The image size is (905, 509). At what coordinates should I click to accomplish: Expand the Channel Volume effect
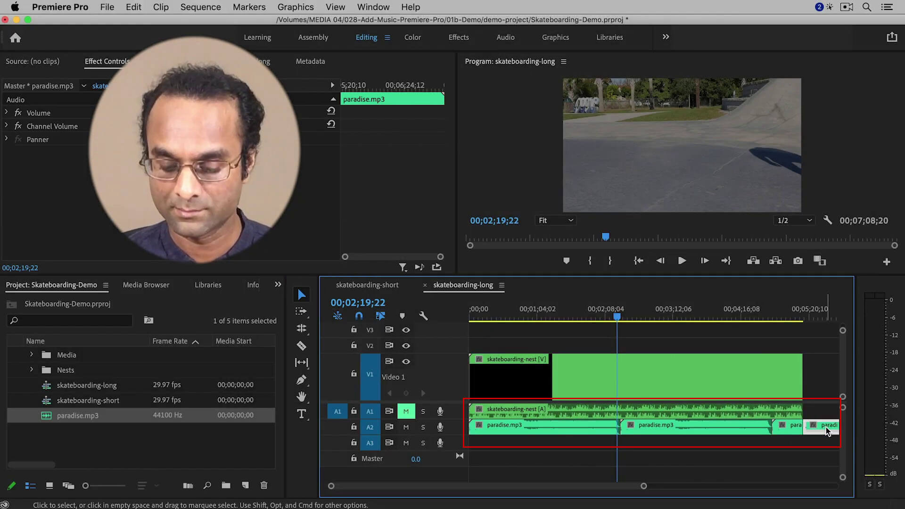[x=6, y=125]
